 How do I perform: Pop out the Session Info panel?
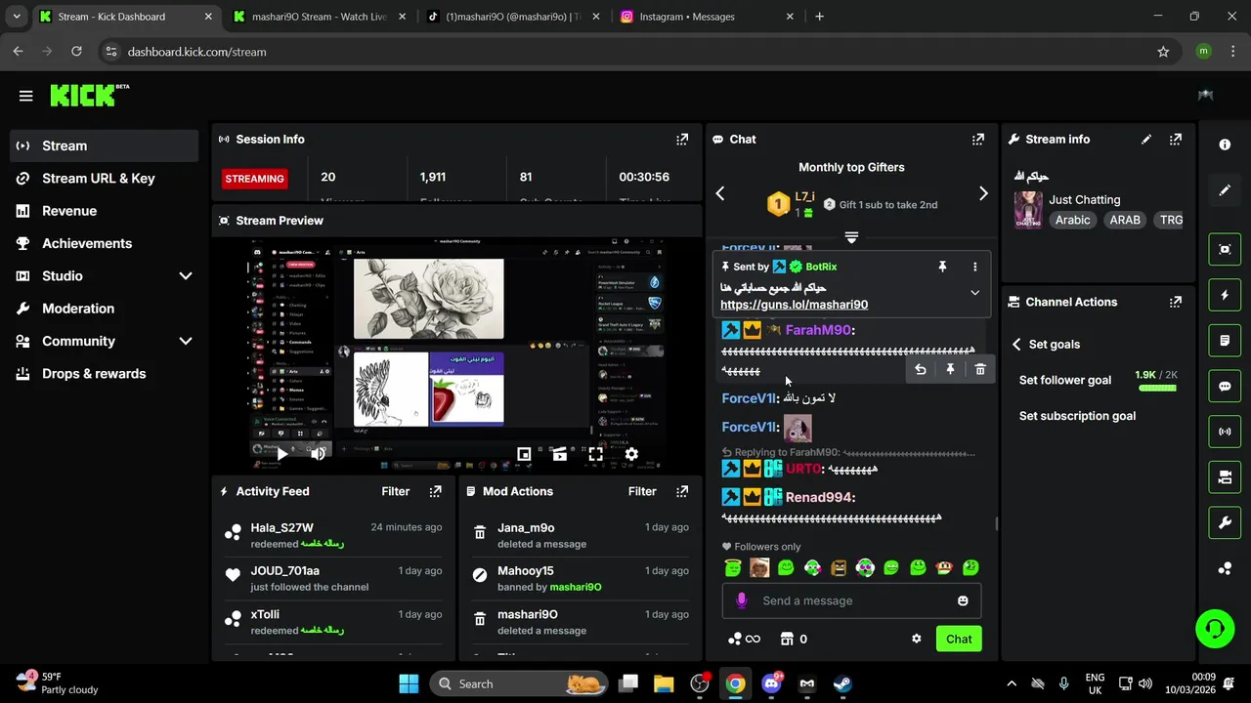click(682, 140)
